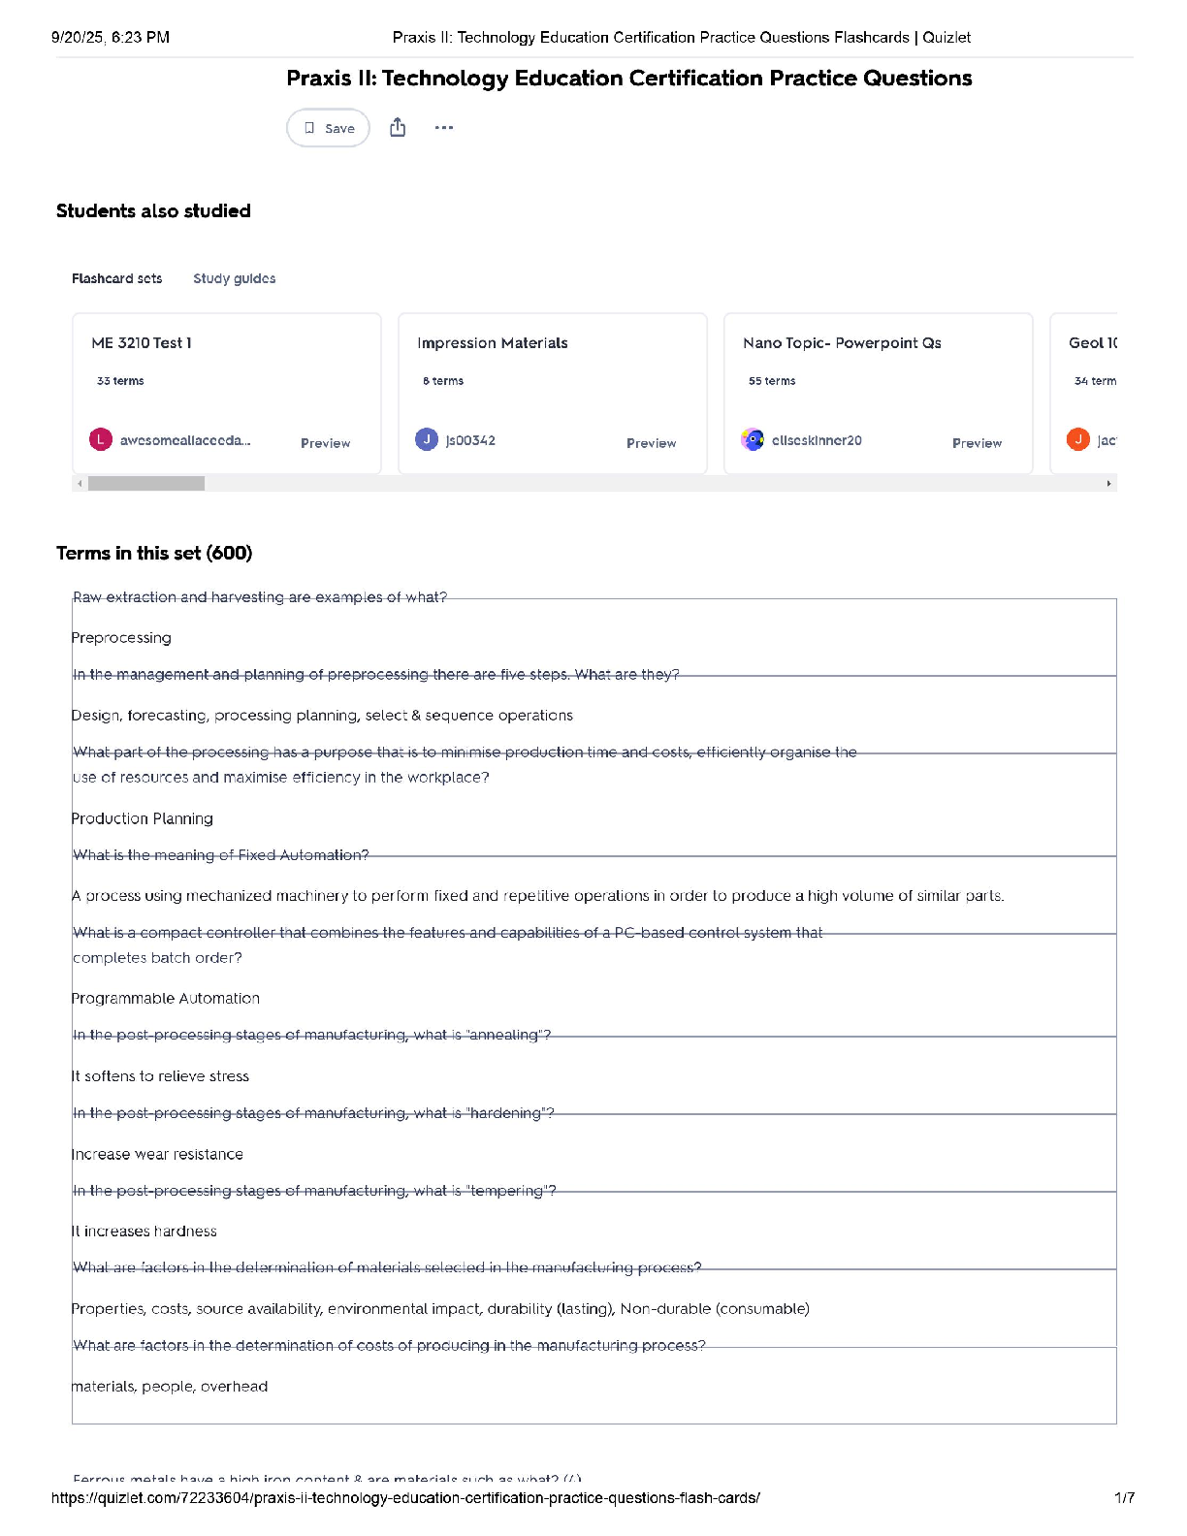Preview the ME 3210 Test 1 set
The height and width of the screenshot is (1536, 1187).
pos(325,443)
